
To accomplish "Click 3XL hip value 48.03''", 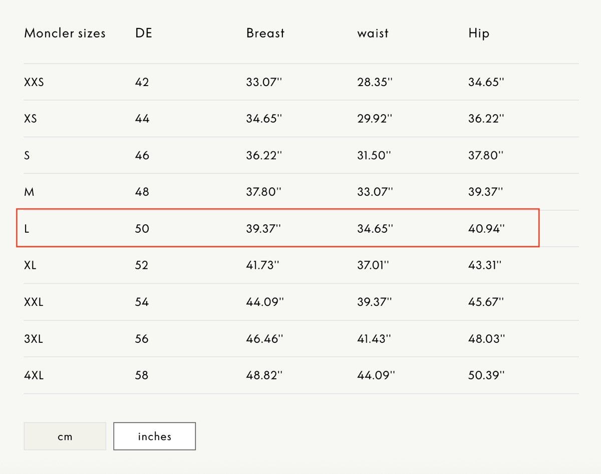I will click(x=487, y=339).
